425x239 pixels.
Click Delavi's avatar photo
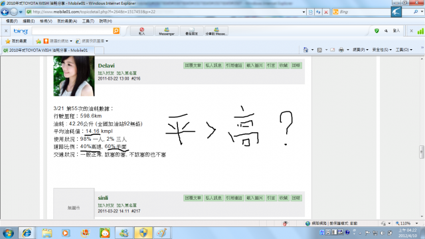(x=74, y=76)
